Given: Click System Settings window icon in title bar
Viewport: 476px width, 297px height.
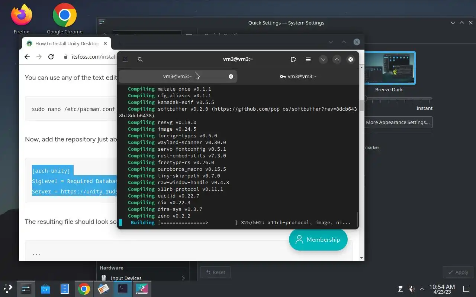Looking at the screenshot, I should [x=102, y=23].
